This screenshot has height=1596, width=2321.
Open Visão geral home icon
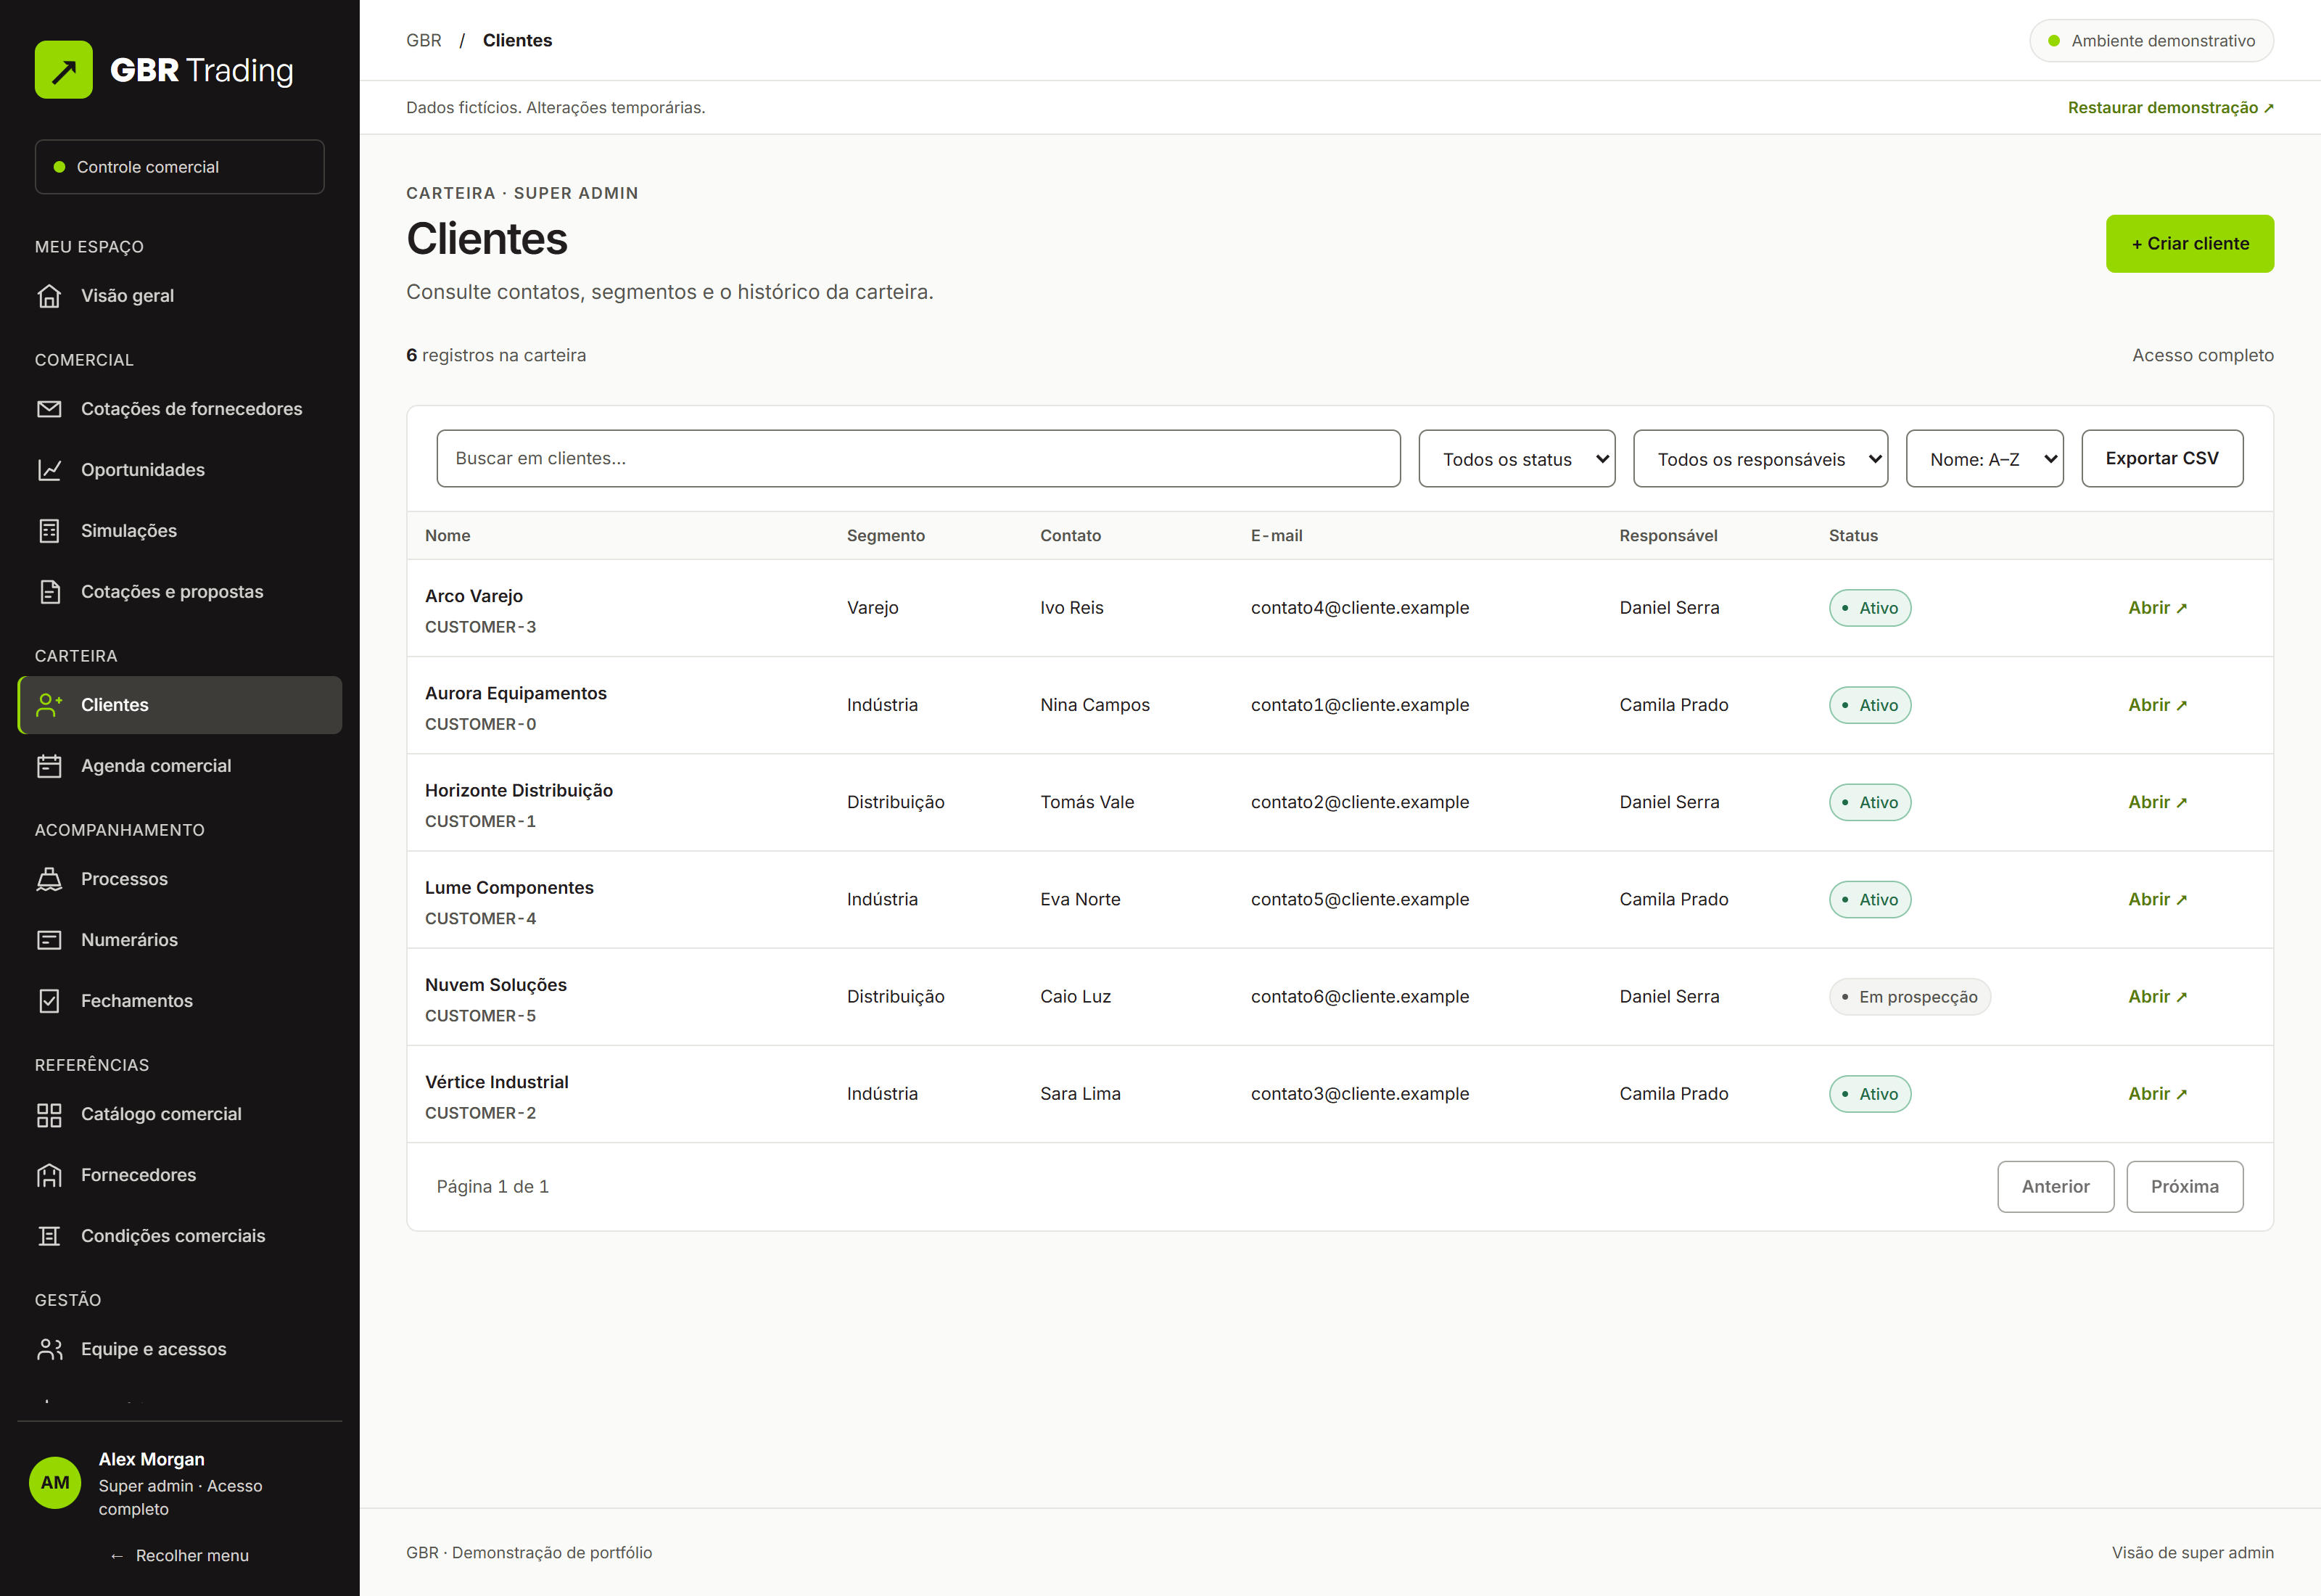(49, 296)
